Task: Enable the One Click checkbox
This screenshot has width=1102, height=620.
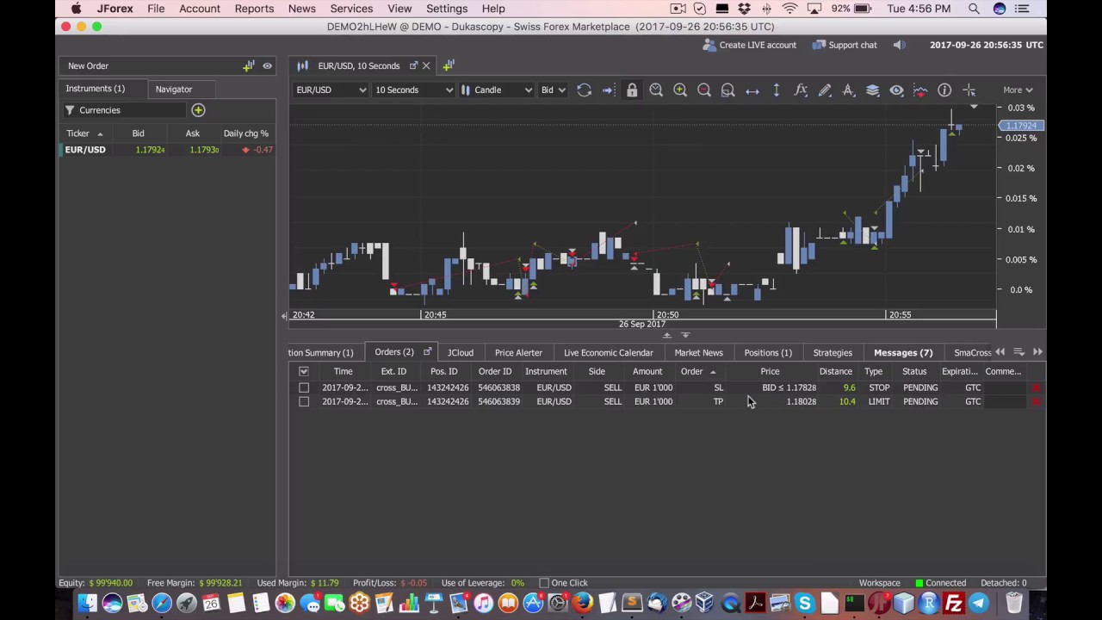Action: coord(544,583)
